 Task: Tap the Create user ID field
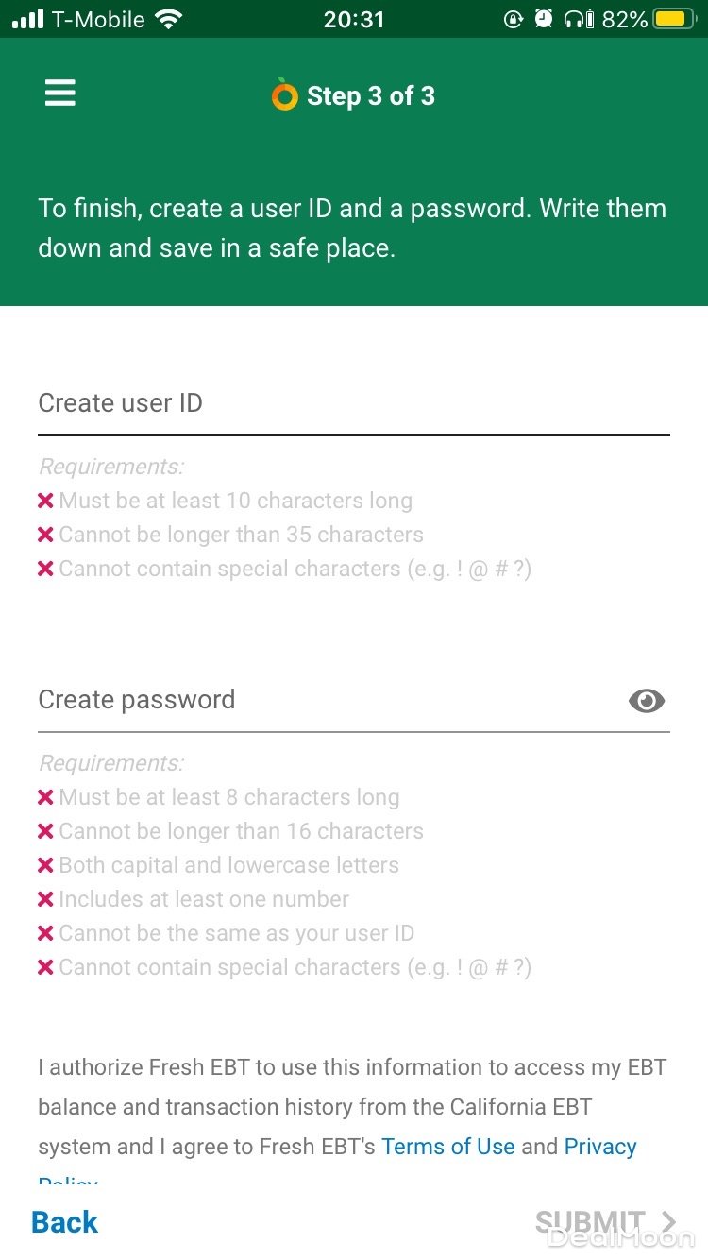[x=353, y=404]
